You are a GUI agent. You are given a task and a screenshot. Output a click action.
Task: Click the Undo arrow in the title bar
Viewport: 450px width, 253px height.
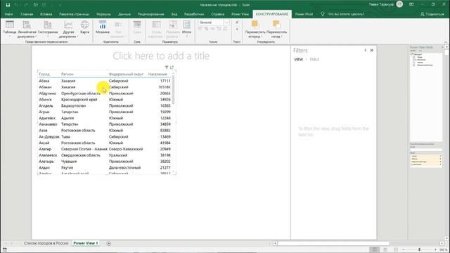16,5
